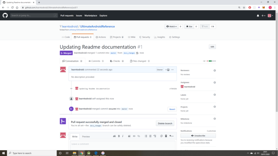Image resolution: width=278 pixels, height=156 pixels.
Task: Open the saved replies dropdown
Action: click(x=171, y=136)
